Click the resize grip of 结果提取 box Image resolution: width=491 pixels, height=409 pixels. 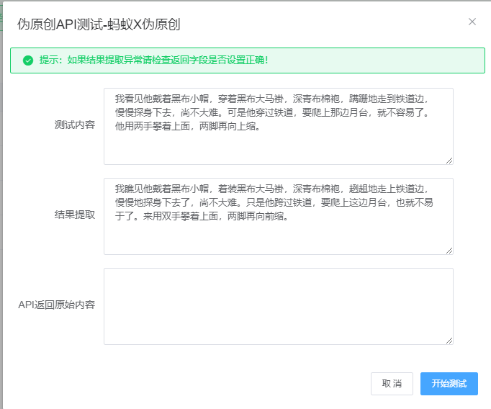(x=449, y=250)
